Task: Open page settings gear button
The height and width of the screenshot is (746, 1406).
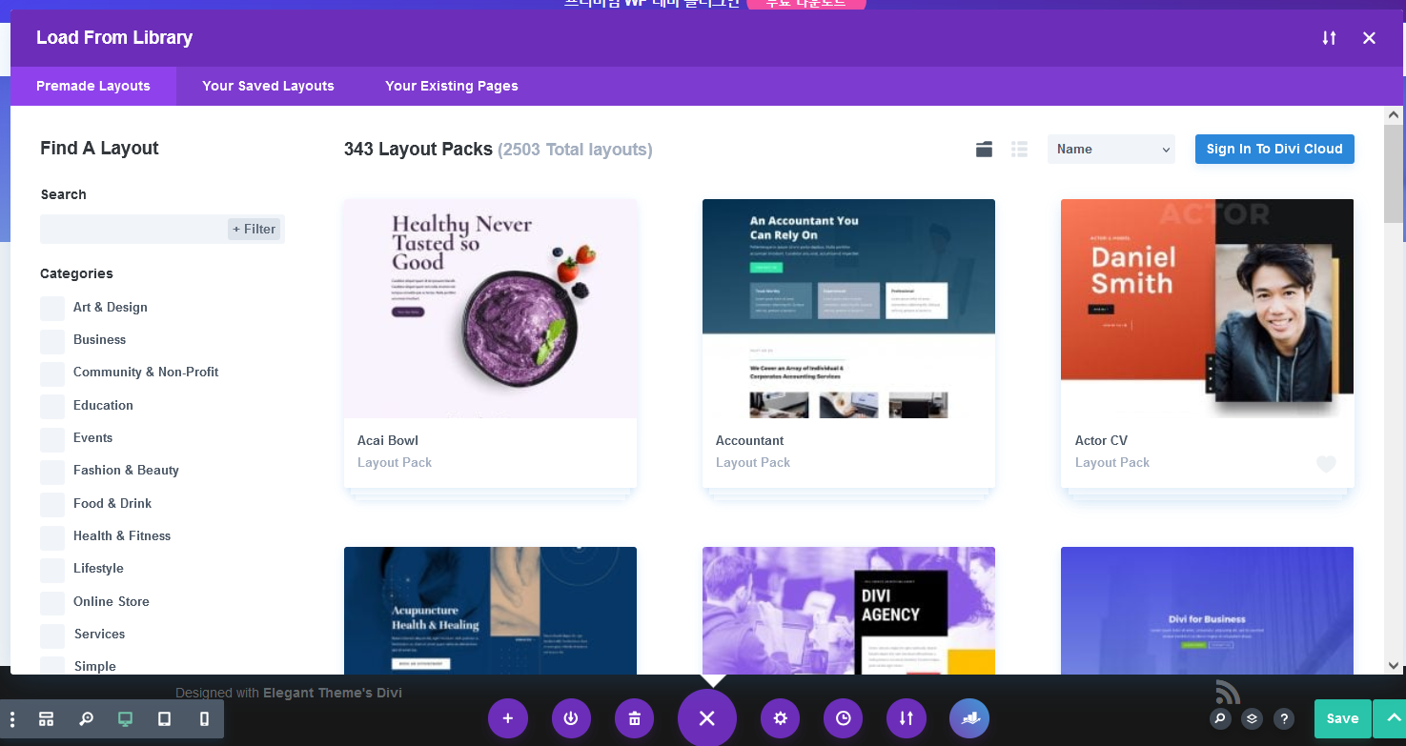Action: pos(780,718)
